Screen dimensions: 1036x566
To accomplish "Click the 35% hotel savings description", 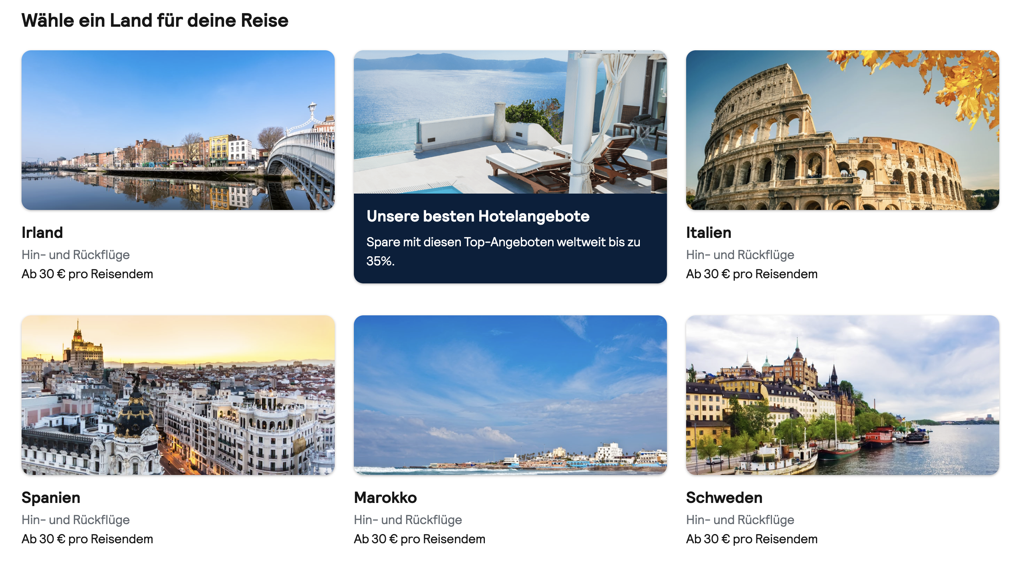I will coord(503,251).
